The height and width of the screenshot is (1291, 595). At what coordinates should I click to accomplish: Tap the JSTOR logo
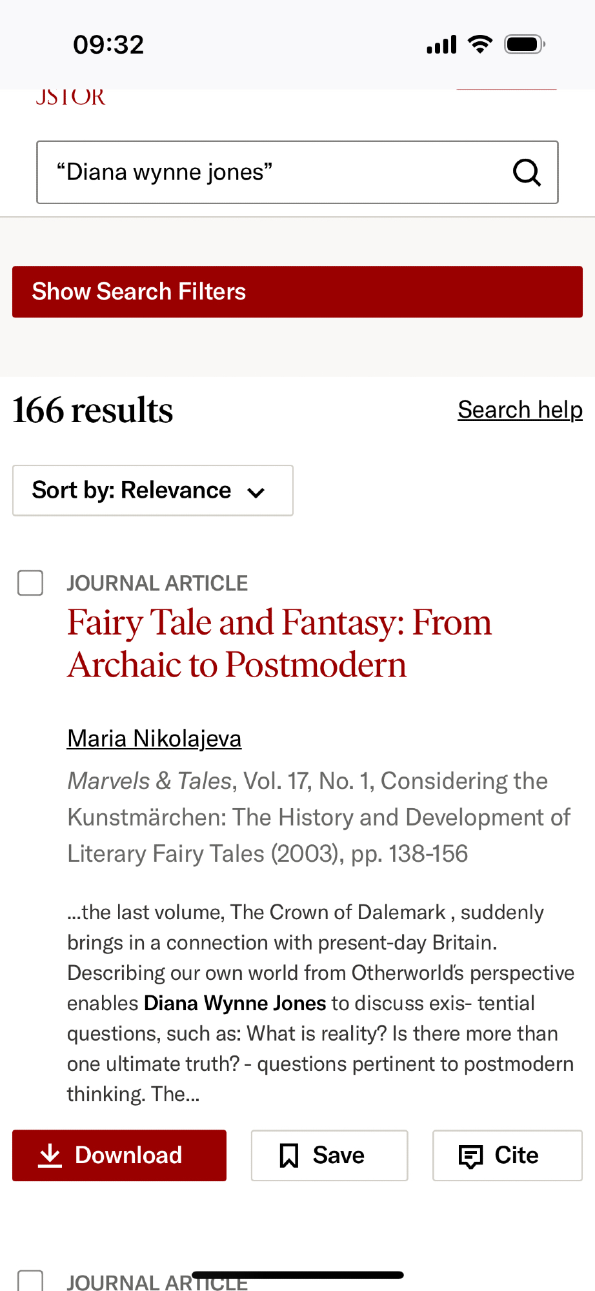(70, 97)
